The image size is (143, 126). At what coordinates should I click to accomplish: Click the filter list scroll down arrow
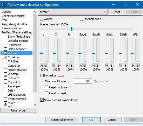coord(35,104)
